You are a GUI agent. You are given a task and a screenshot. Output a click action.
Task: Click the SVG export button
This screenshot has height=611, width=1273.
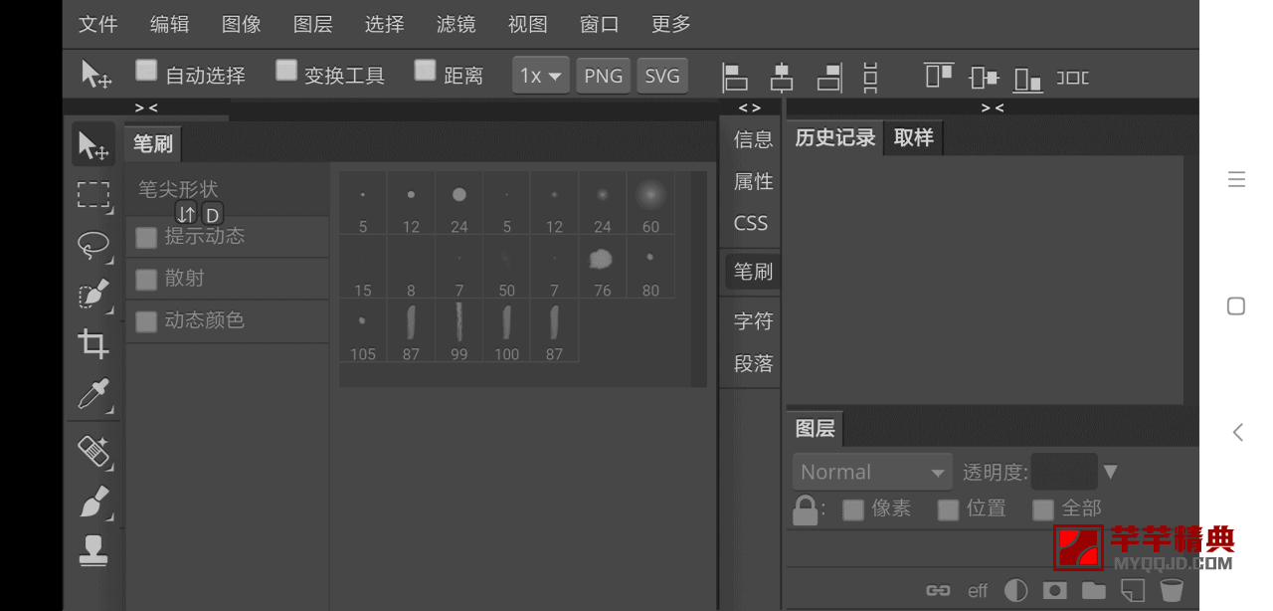[662, 76]
